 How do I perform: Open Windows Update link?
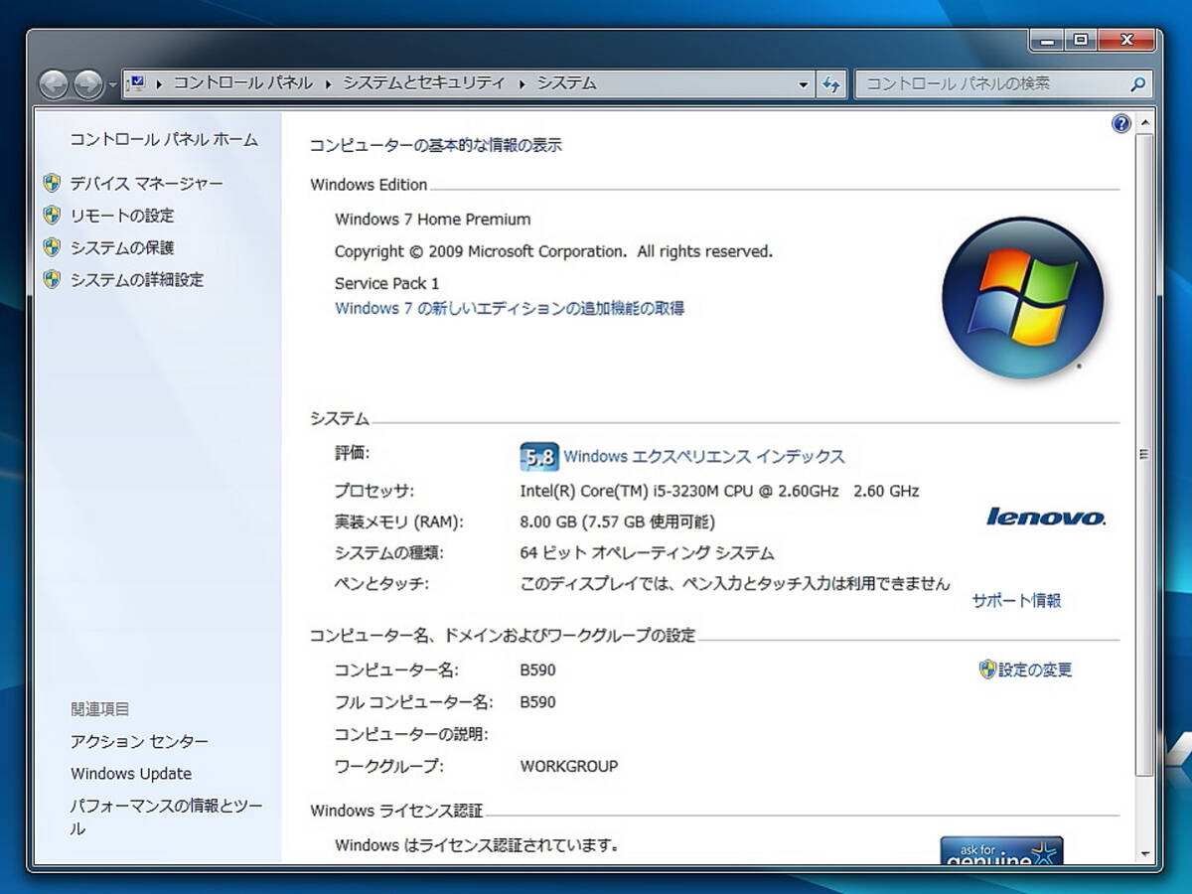(x=131, y=774)
